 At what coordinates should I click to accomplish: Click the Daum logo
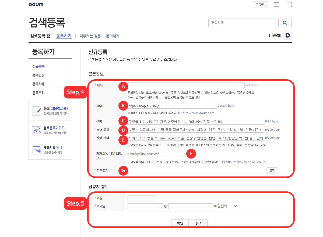tap(36, 5)
